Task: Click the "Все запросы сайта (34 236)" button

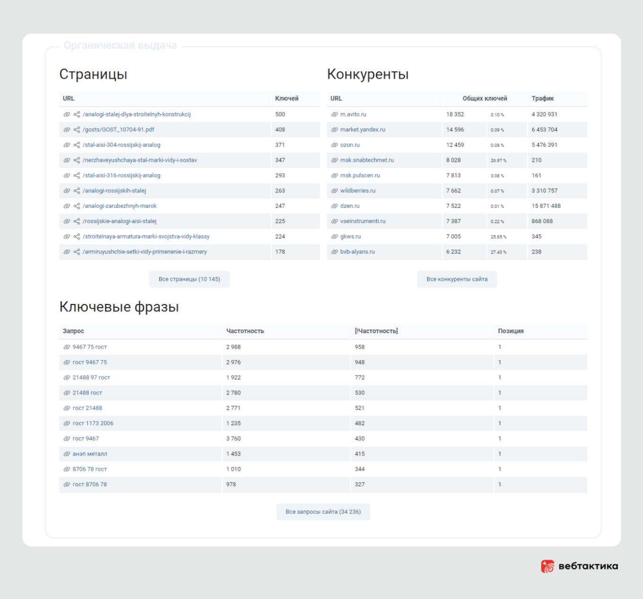Action: pyautogui.click(x=323, y=512)
